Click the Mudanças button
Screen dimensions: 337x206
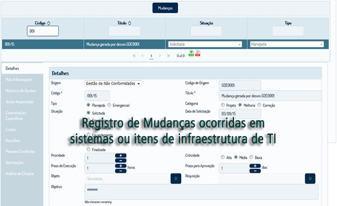coord(165,8)
